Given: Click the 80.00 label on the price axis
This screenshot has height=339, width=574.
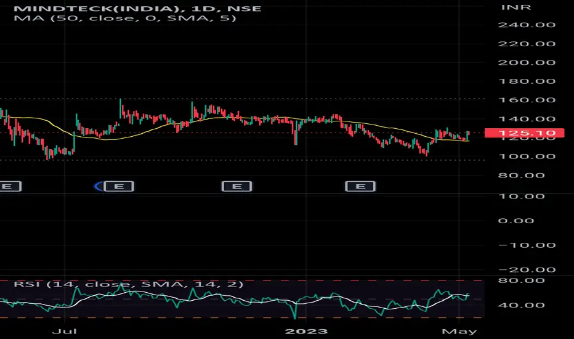Looking at the screenshot, I should coord(521,175).
